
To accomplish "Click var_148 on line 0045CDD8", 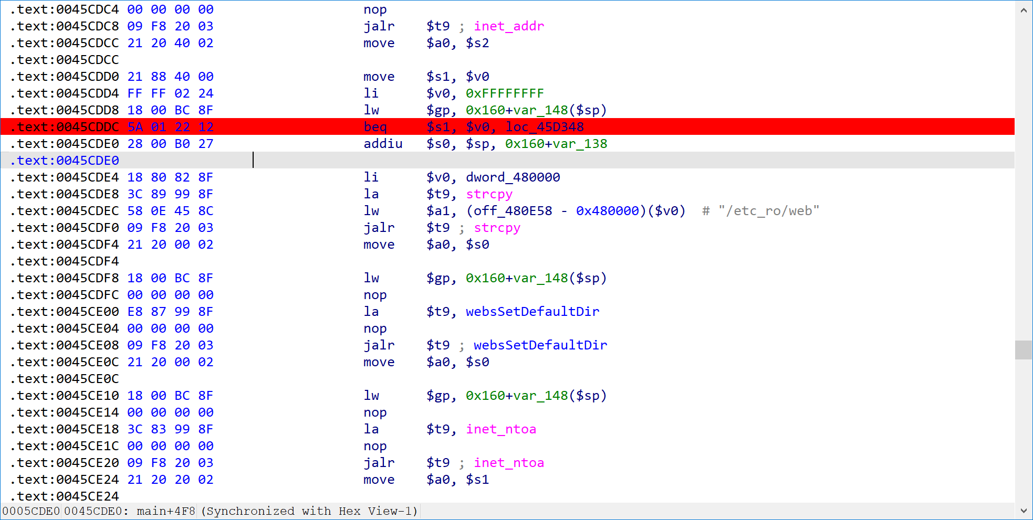I will (540, 110).
